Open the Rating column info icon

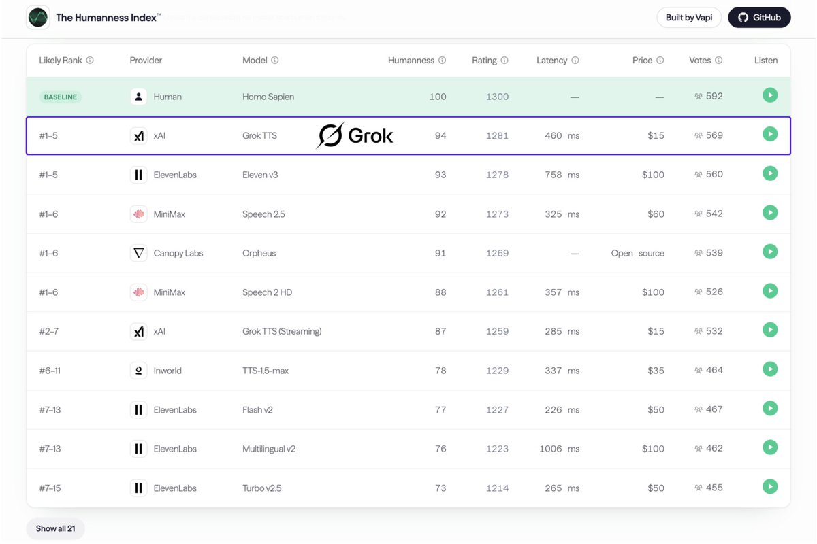[504, 60]
